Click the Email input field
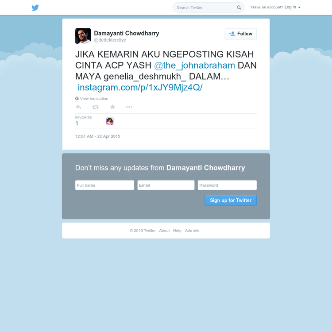This screenshot has width=332, height=332. click(166, 185)
